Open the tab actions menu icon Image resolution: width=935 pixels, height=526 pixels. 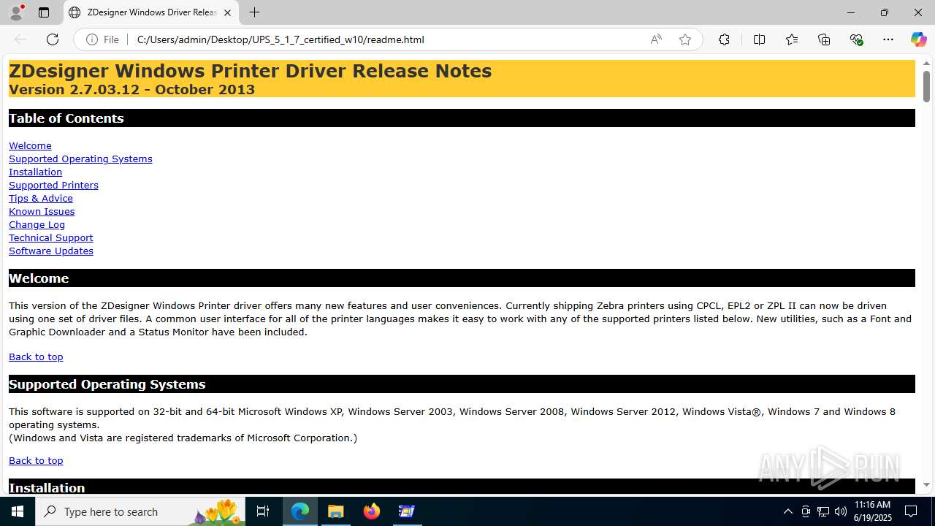[x=44, y=12]
